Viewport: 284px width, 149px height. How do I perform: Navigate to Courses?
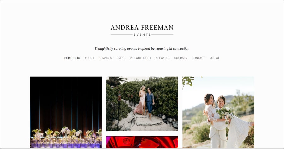(x=180, y=58)
